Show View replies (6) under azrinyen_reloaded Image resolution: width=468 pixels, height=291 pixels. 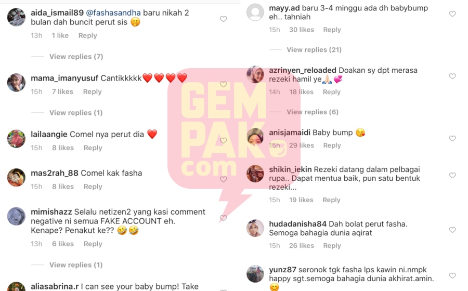tap(313, 112)
